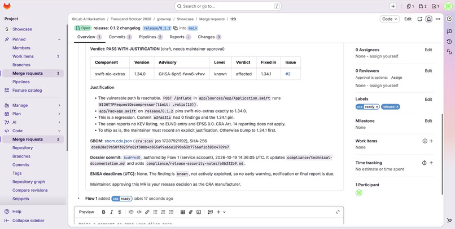
Task: Expand the Manage sidebar section
Action: point(59,105)
